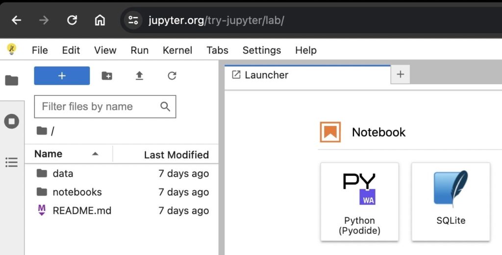Click the root folder breadcrumb icon

pyautogui.click(x=42, y=131)
